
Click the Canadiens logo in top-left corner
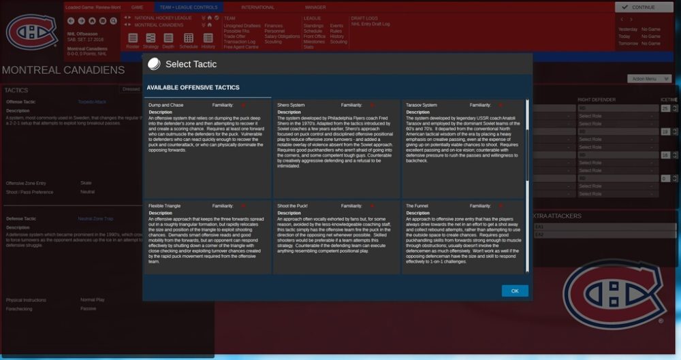tap(32, 31)
